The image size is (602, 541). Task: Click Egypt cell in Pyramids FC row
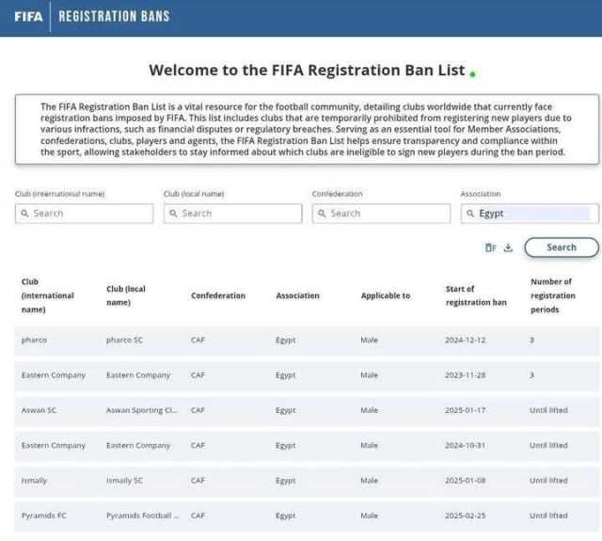tap(286, 516)
